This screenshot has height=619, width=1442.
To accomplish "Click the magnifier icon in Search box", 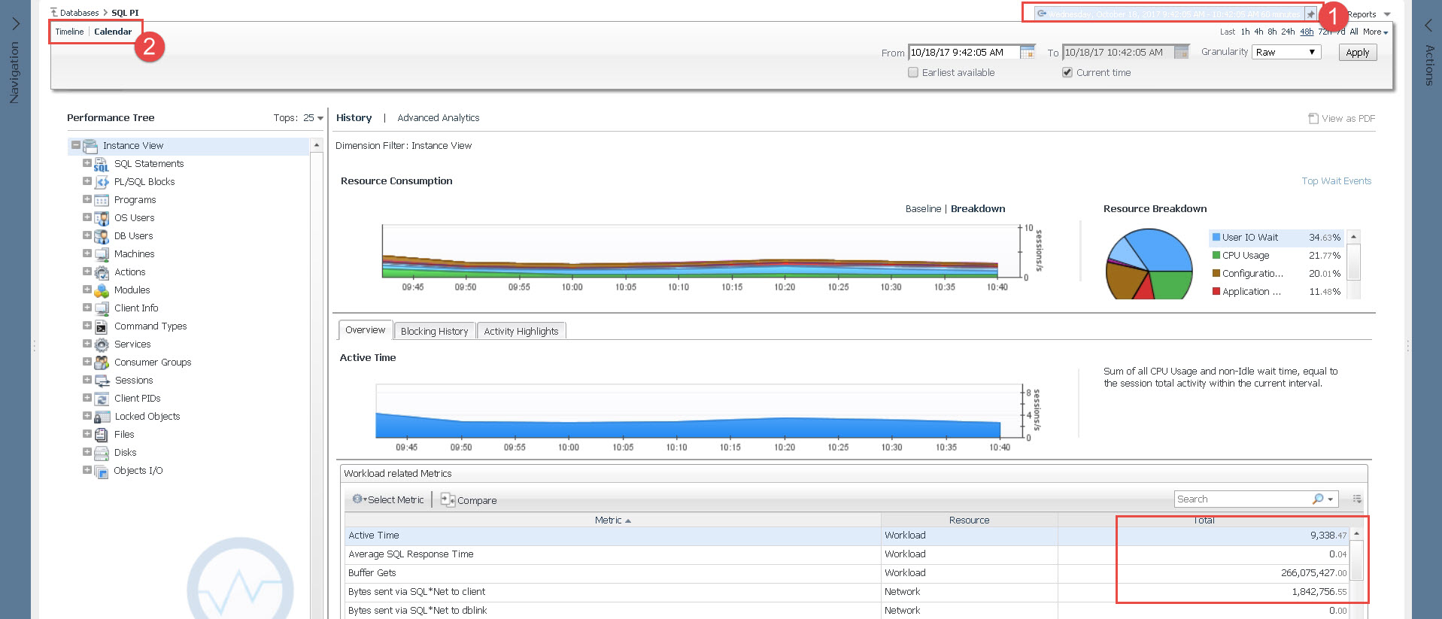I will tap(1318, 499).
